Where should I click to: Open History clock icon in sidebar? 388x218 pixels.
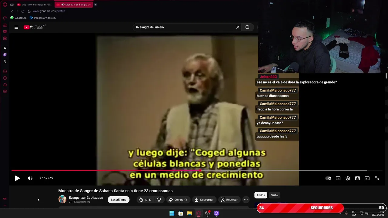tap(5, 78)
